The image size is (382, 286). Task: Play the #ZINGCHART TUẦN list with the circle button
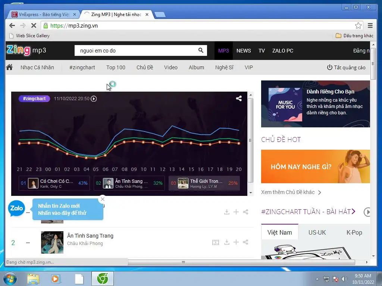(367, 212)
